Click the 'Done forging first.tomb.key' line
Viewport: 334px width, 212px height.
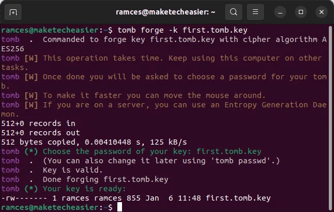pyautogui.click(x=106, y=179)
